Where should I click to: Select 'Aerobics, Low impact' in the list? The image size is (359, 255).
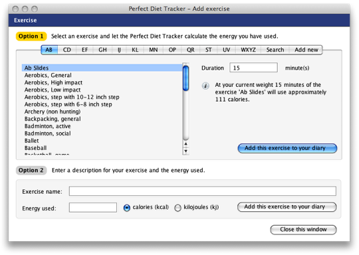102,90
